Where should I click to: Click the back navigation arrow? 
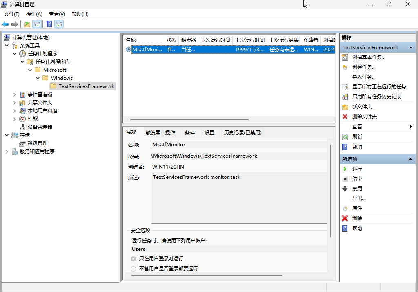(x=5, y=24)
